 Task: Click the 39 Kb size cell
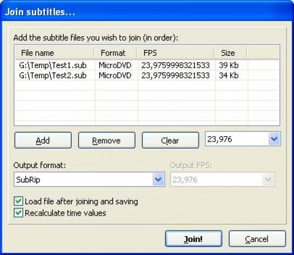(x=229, y=65)
